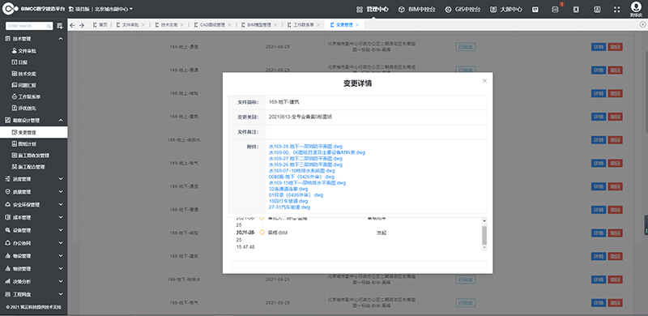The image size is (648, 316).
Task: Open attachment 32连通道连廊.dwg
Action: pyautogui.click(x=288, y=189)
